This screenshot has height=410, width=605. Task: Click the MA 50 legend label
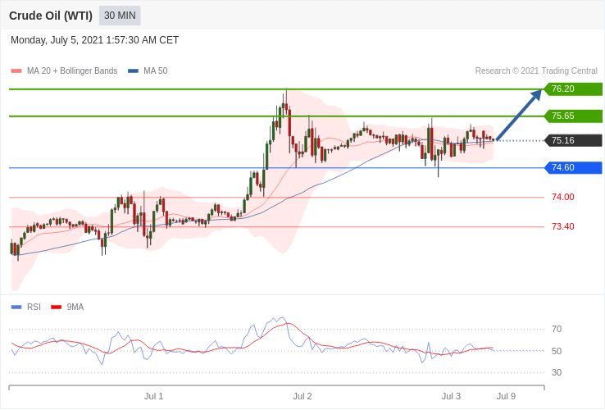point(156,71)
